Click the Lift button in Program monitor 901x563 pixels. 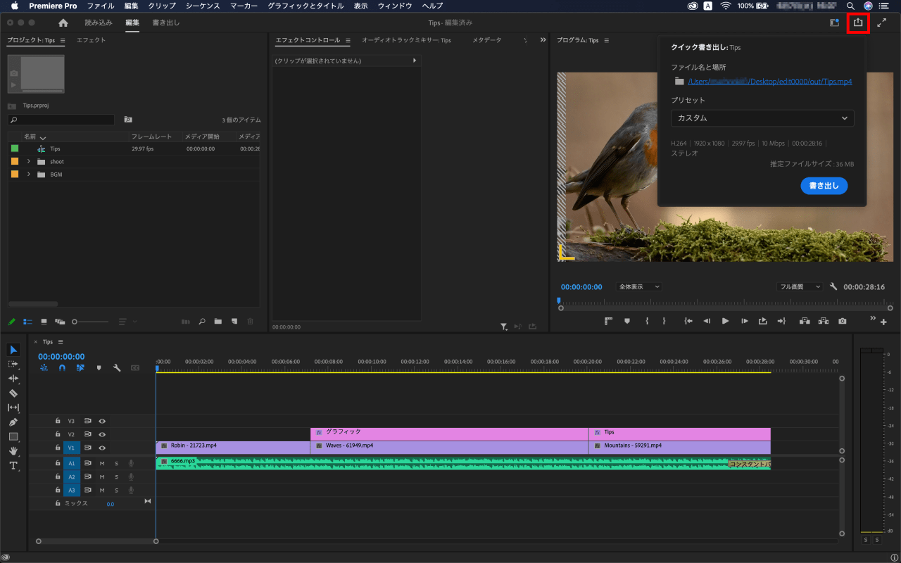pyautogui.click(x=804, y=321)
